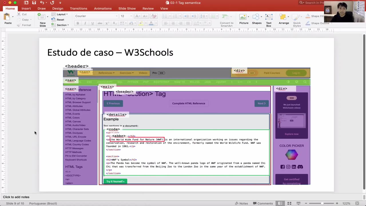366x206 pixels.
Task: Click the Search in Presentation field
Action: click(x=312, y=3)
